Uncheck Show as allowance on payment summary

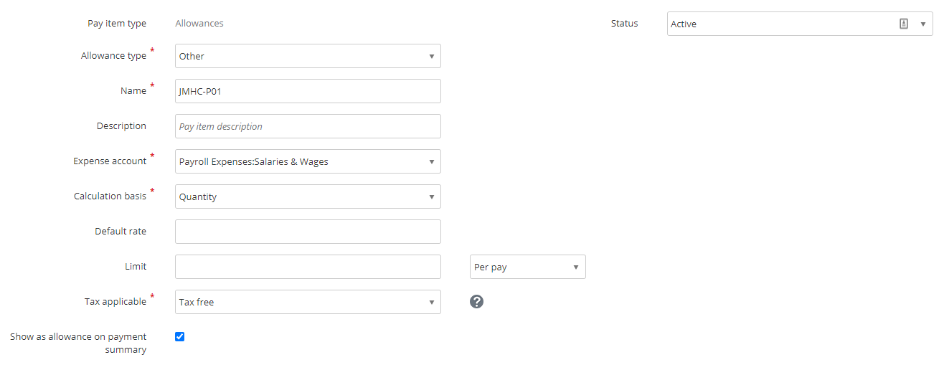pos(180,336)
